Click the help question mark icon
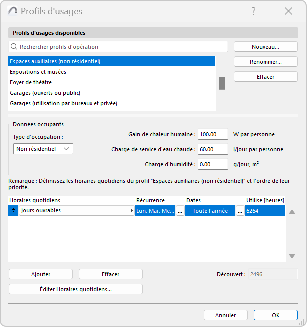Image resolution: width=307 pixels, height=327 pixels. (x=254, y=11)
